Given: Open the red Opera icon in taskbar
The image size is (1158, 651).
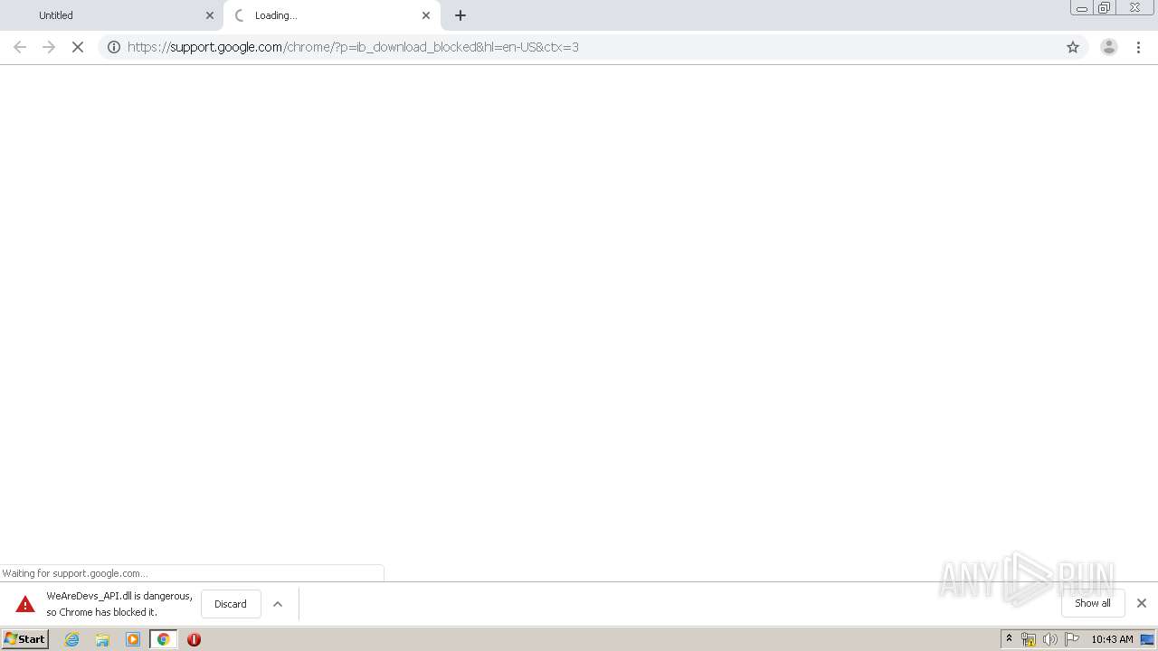Looking at the screenshot, I should (194, 639).
